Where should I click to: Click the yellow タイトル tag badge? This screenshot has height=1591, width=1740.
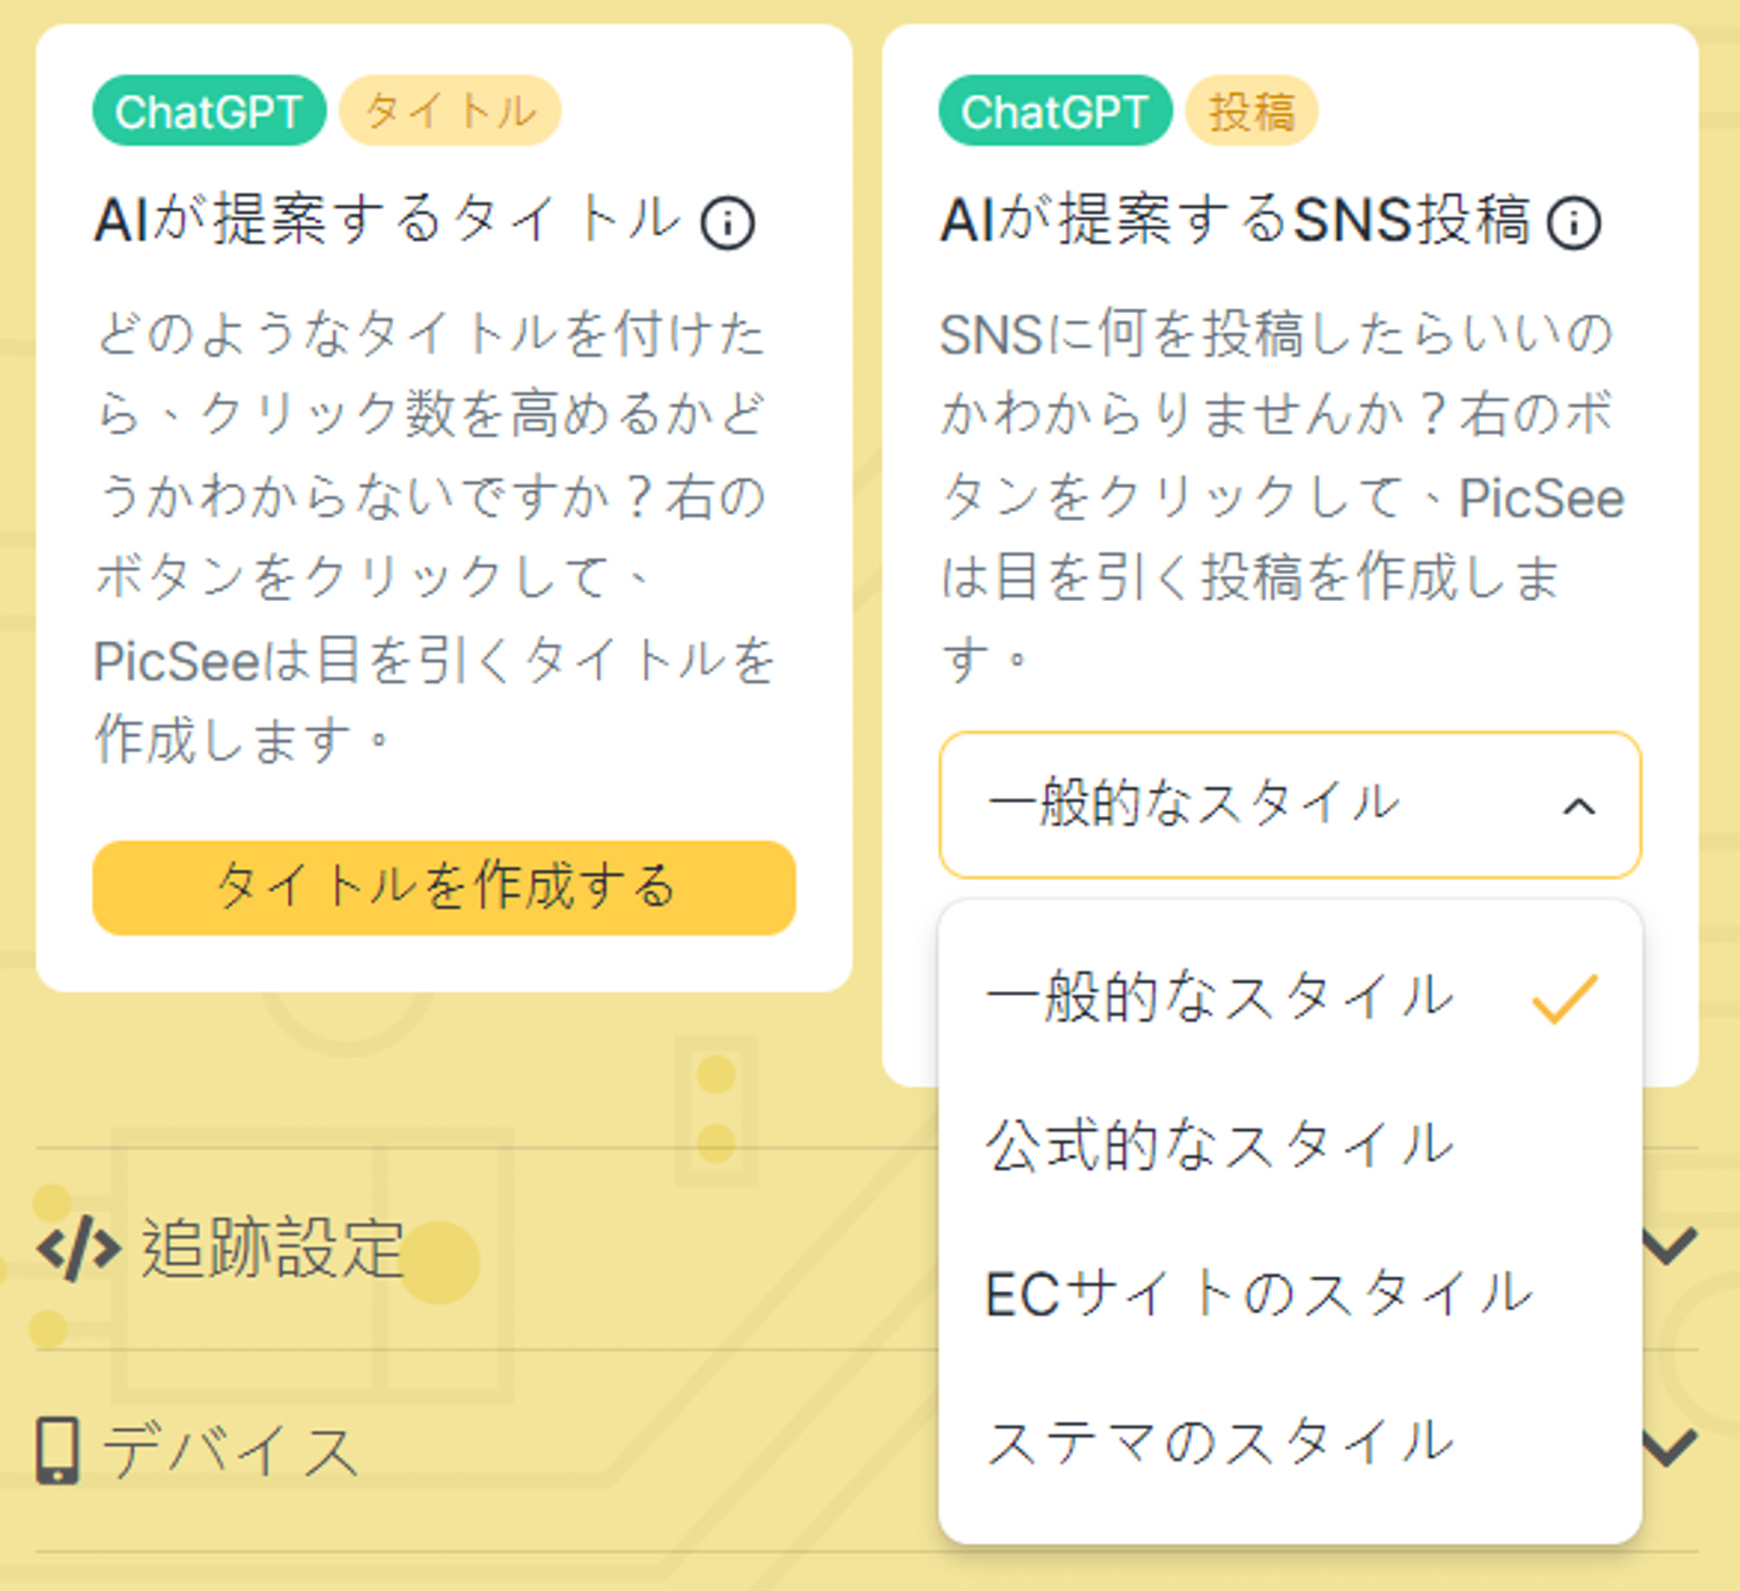tap(450, 110)
